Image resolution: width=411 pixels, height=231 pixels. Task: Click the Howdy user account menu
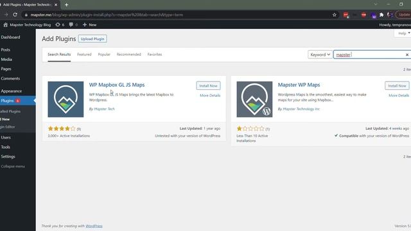tap(395, 24)
